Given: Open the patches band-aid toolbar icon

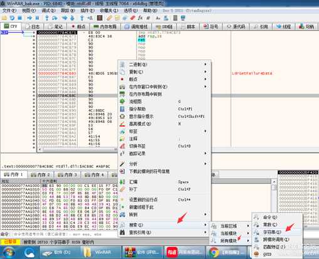Looking at the screenshot, I should coord(110,18).
